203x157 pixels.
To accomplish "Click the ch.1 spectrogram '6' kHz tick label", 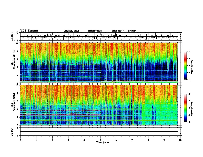I will click(x=18, y=59).
